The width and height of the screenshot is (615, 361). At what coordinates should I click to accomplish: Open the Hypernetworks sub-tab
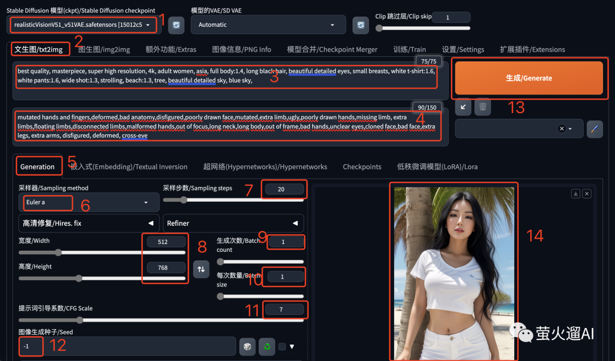click(x=265, y=167)
